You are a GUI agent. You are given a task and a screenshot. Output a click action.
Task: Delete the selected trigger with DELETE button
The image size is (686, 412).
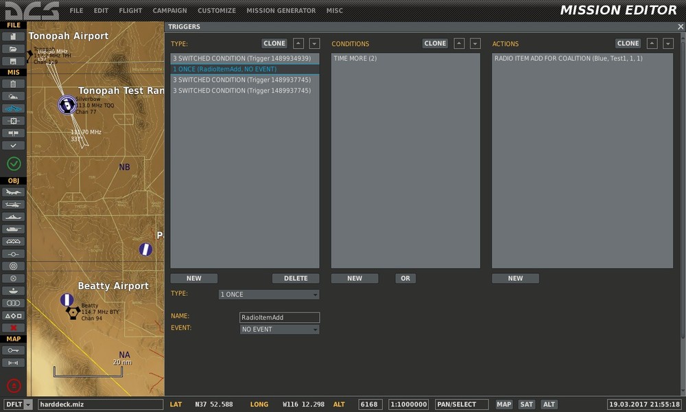click(x=296, y=278)
